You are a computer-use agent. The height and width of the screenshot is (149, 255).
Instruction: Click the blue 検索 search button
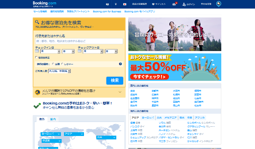(x=115, y=80)
